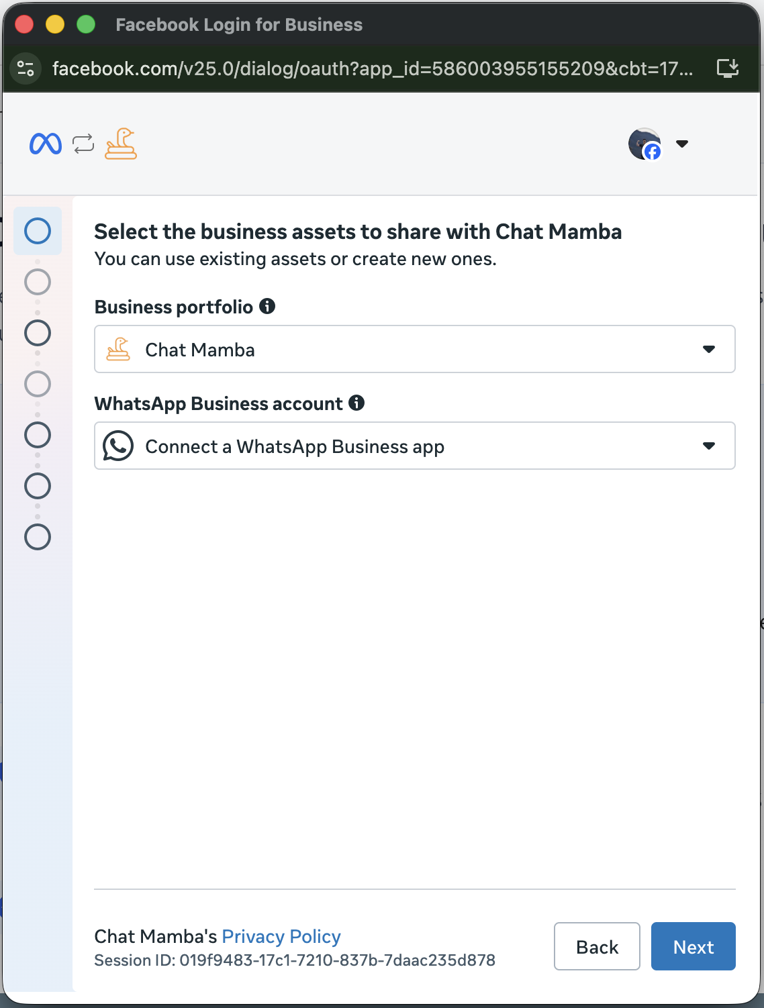Viewport: 764px width, 1008px height.
Task: Click the WhatsApp icon in the account field
Action: pos(118,446)
